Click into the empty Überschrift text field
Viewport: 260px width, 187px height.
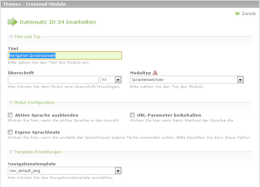coord(53,80)
